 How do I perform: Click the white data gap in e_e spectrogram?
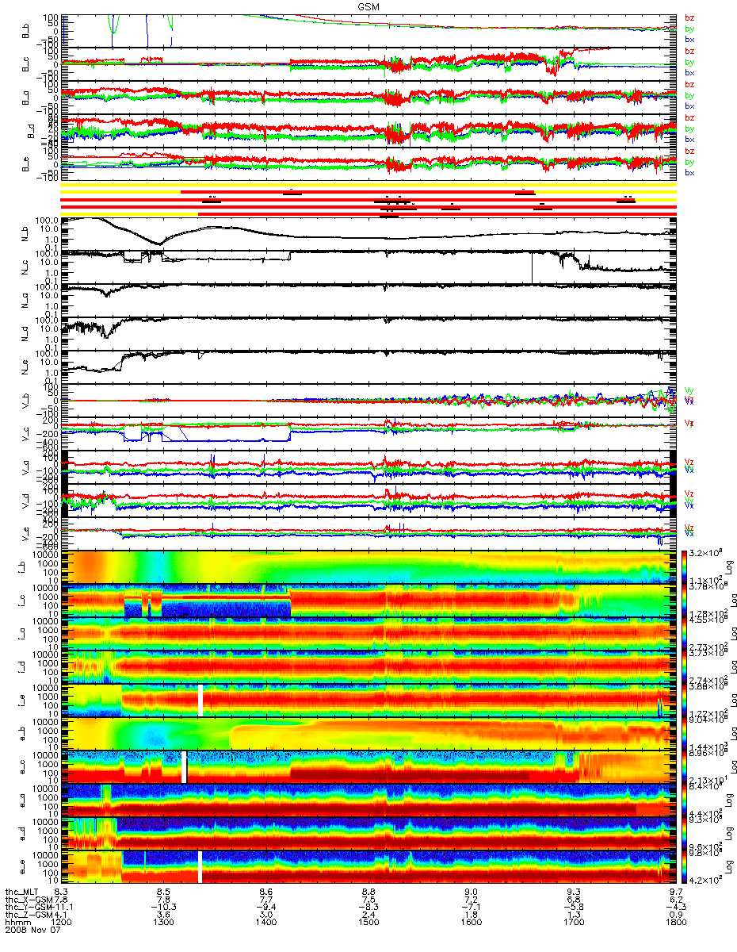(200, 867)
